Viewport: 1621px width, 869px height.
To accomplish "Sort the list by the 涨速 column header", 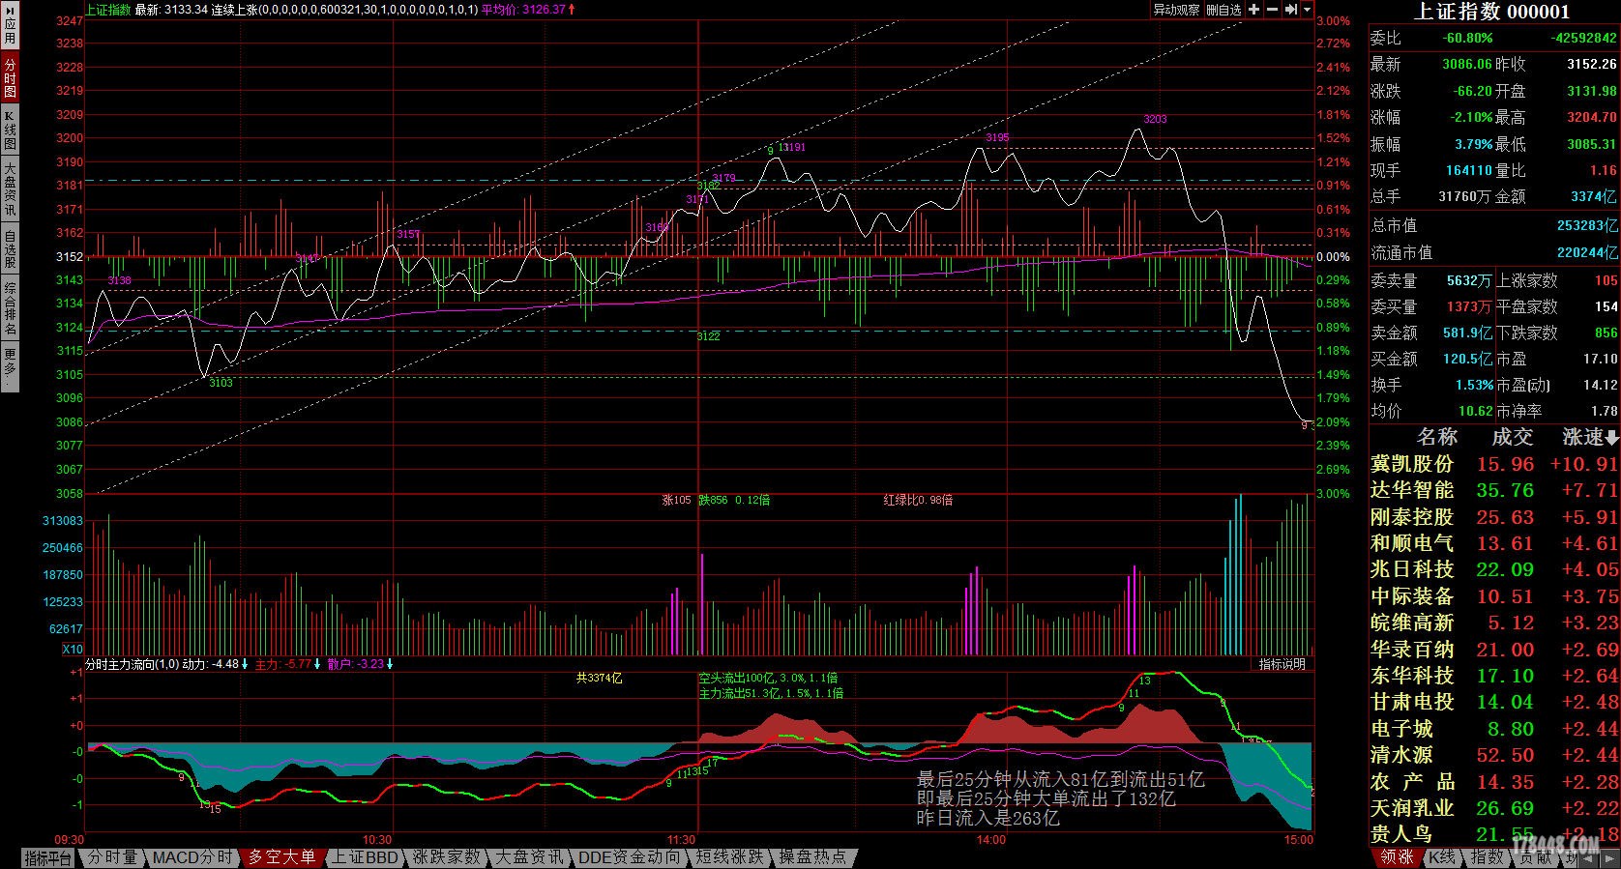I will [1590, 437].
